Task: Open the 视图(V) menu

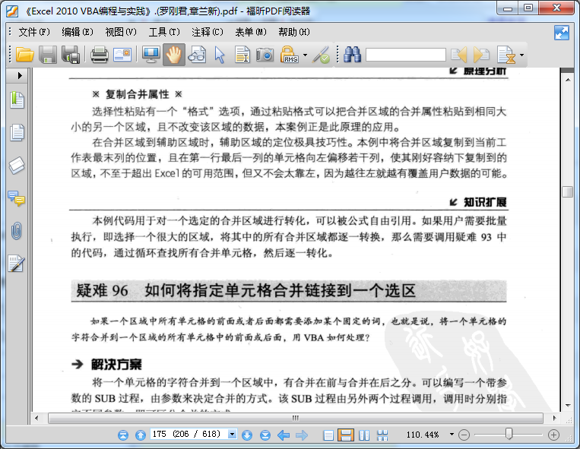Action: 121,32
